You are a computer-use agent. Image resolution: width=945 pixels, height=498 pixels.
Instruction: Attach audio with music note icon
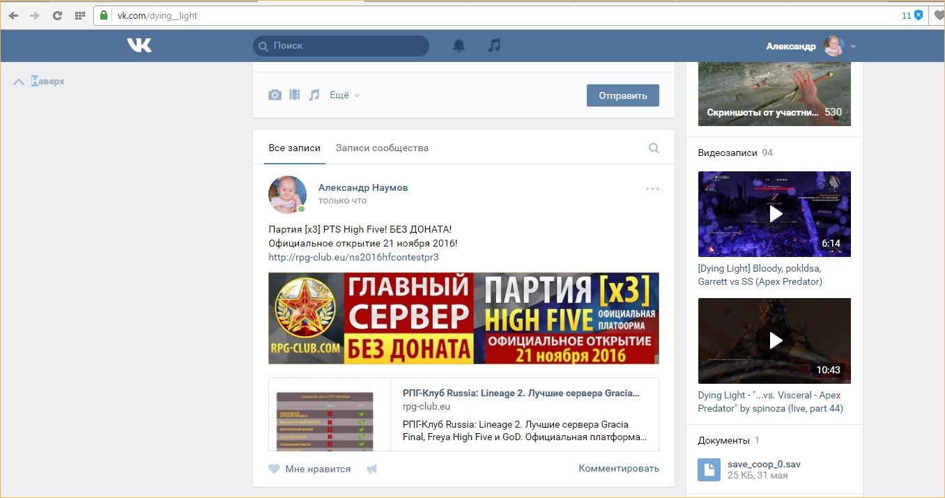point(314,95)
